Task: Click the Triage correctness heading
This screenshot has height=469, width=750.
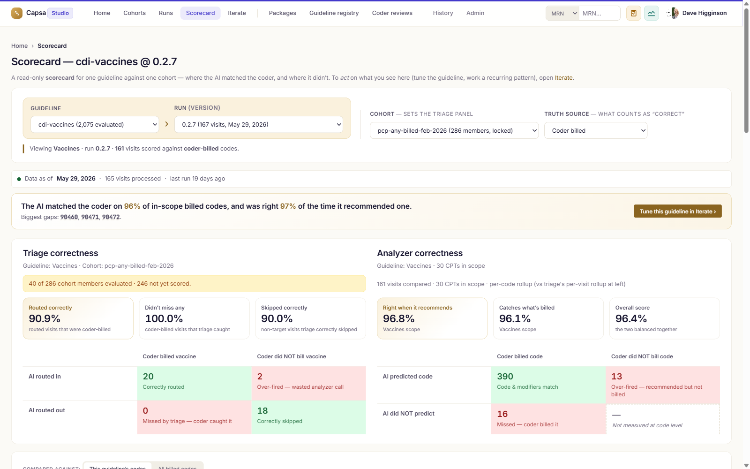Action: point(60,253)
